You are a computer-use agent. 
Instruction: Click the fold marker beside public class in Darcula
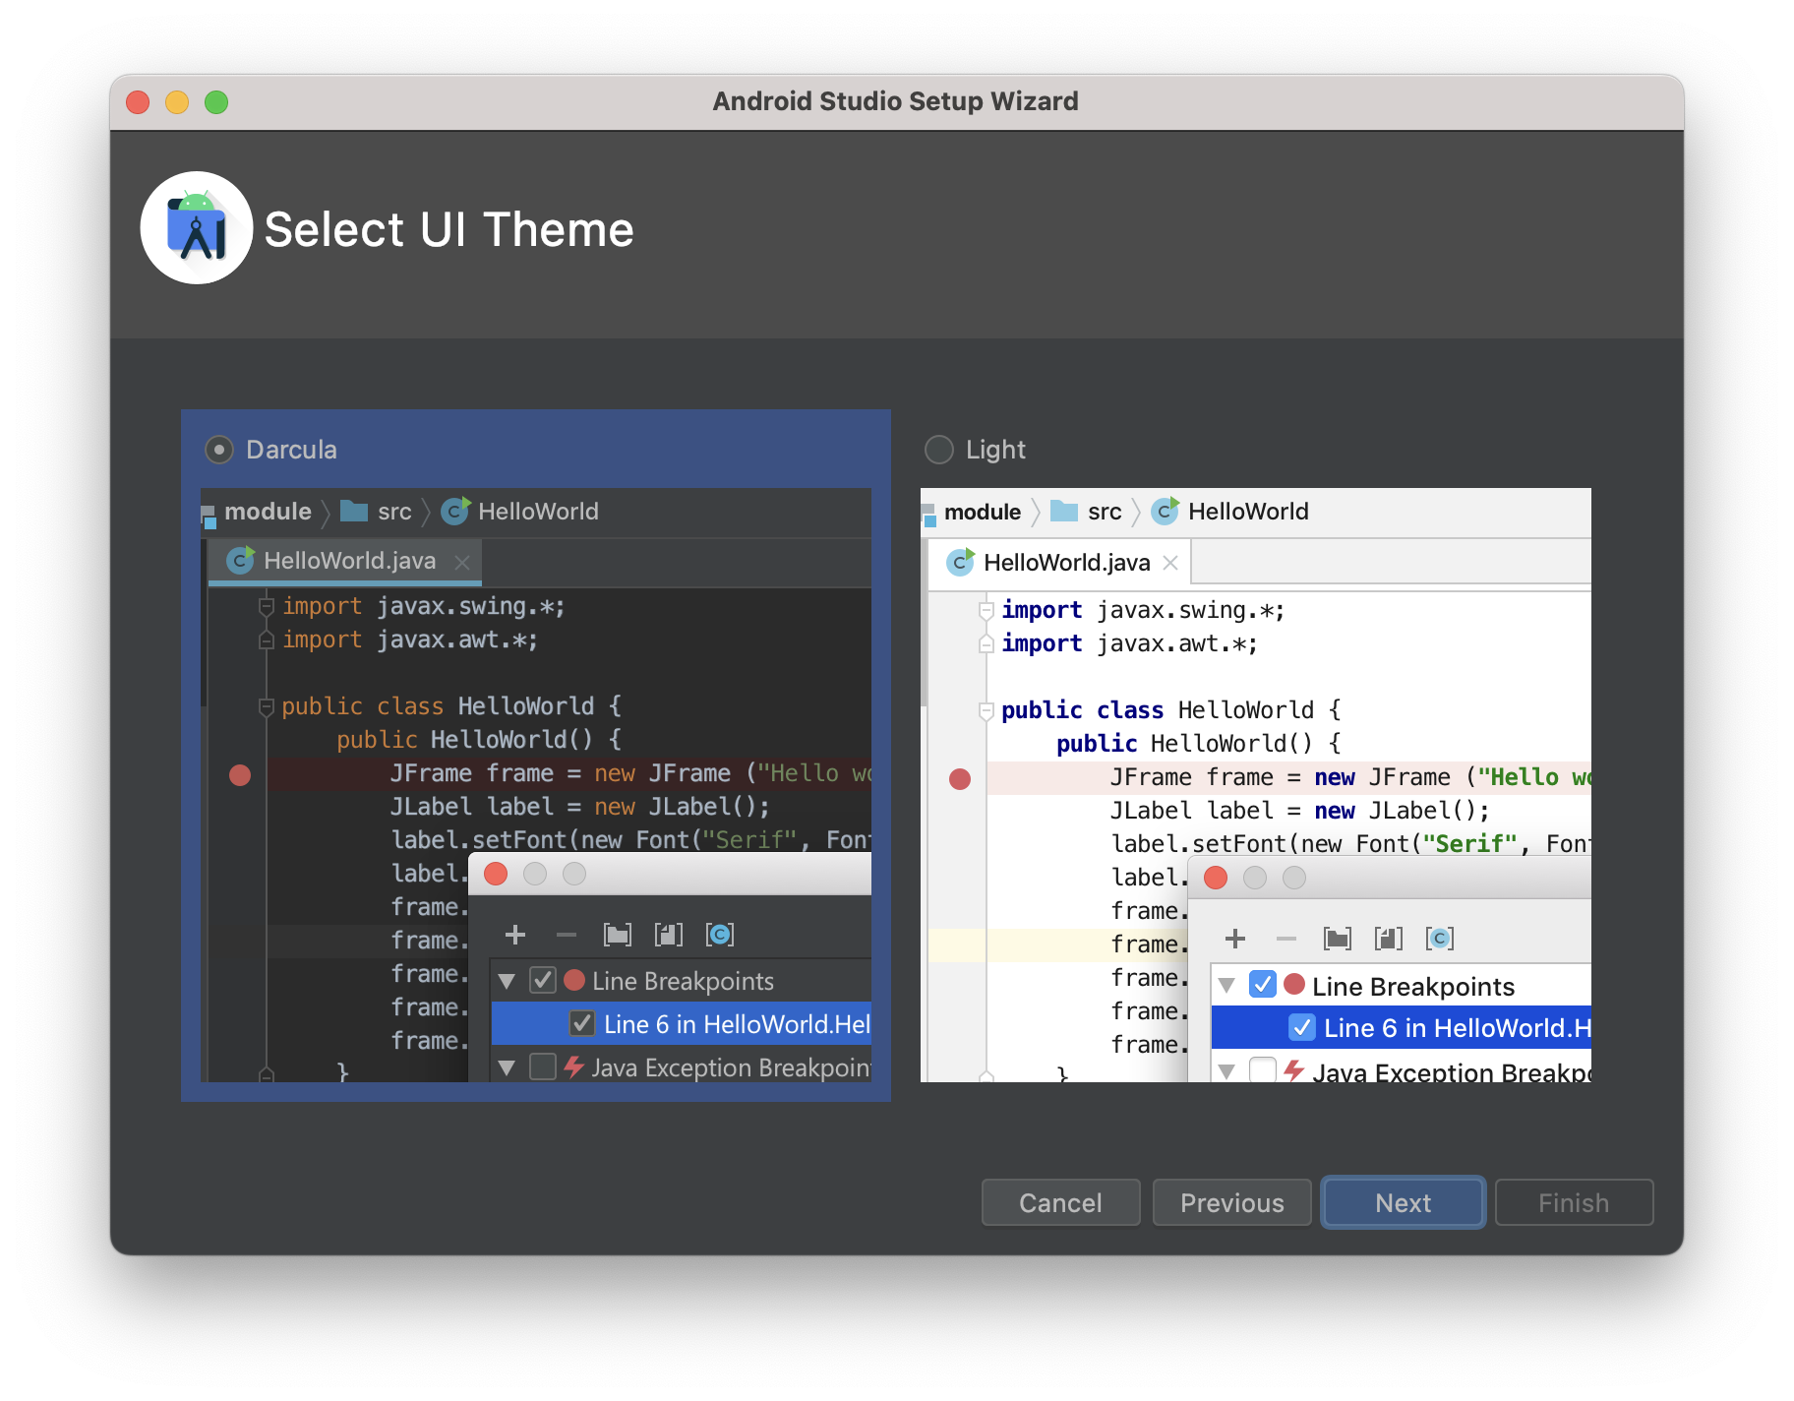pos(266,706)
